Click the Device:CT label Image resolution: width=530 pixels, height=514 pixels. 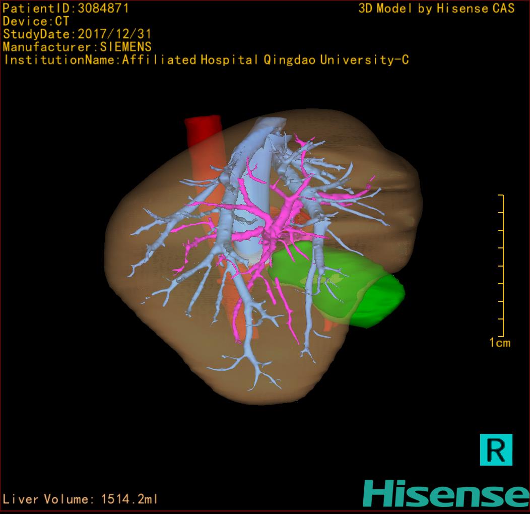click(x=36, y=21)
